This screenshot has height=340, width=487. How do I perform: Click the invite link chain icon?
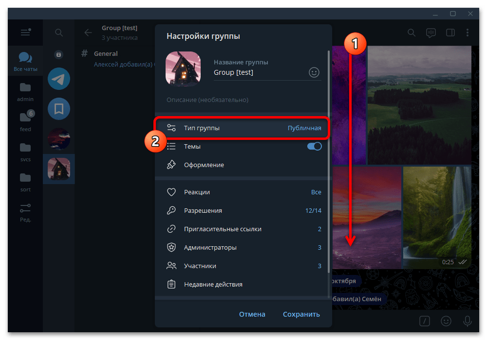tap(171, 229)
